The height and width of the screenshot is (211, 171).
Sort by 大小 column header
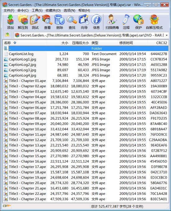pos(58,43)
